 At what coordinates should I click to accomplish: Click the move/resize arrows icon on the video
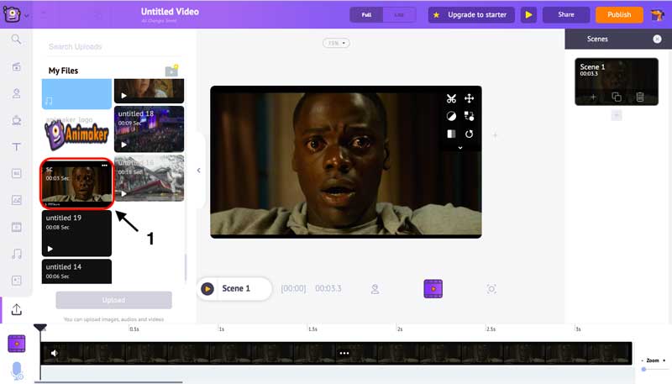(x=470, y=98)
